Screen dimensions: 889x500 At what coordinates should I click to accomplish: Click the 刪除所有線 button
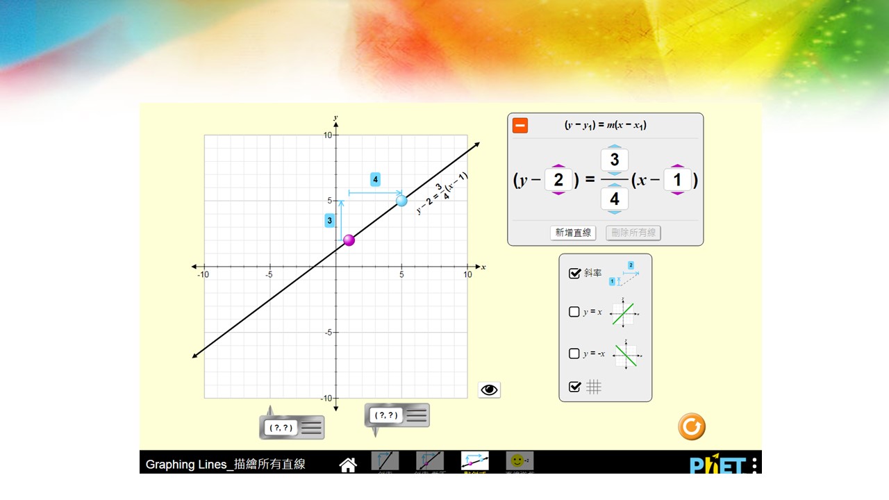click(633, 233)
